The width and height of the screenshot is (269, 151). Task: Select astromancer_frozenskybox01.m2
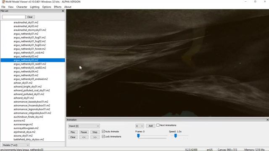pos(32,105)
